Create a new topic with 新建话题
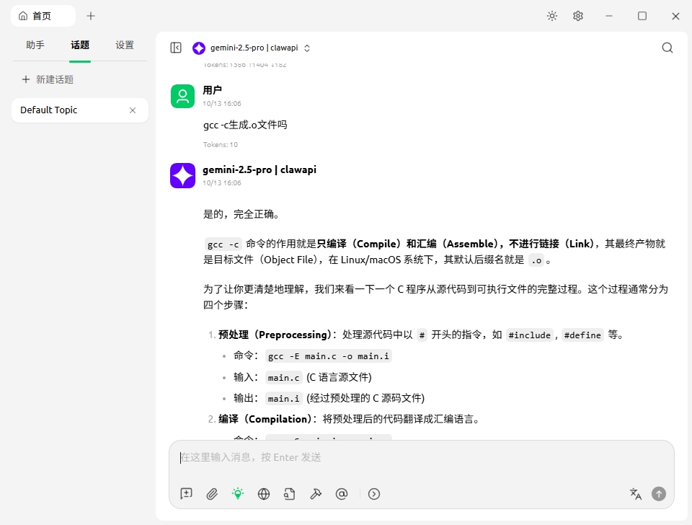This screenshot has height=525, width=692. click(48, 79)
